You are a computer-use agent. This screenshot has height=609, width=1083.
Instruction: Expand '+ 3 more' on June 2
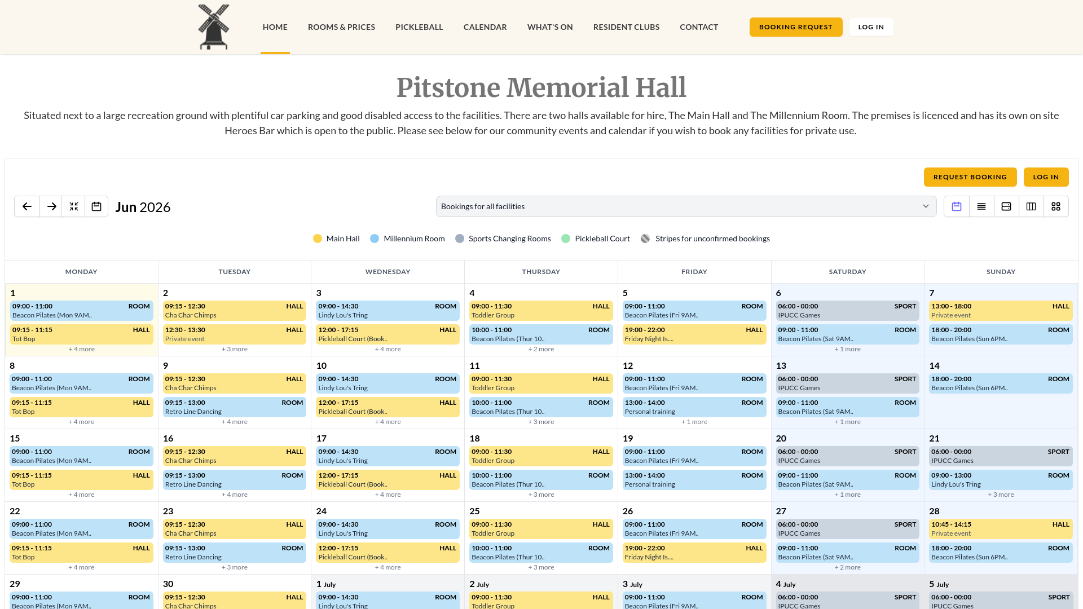tap(235, 349)
